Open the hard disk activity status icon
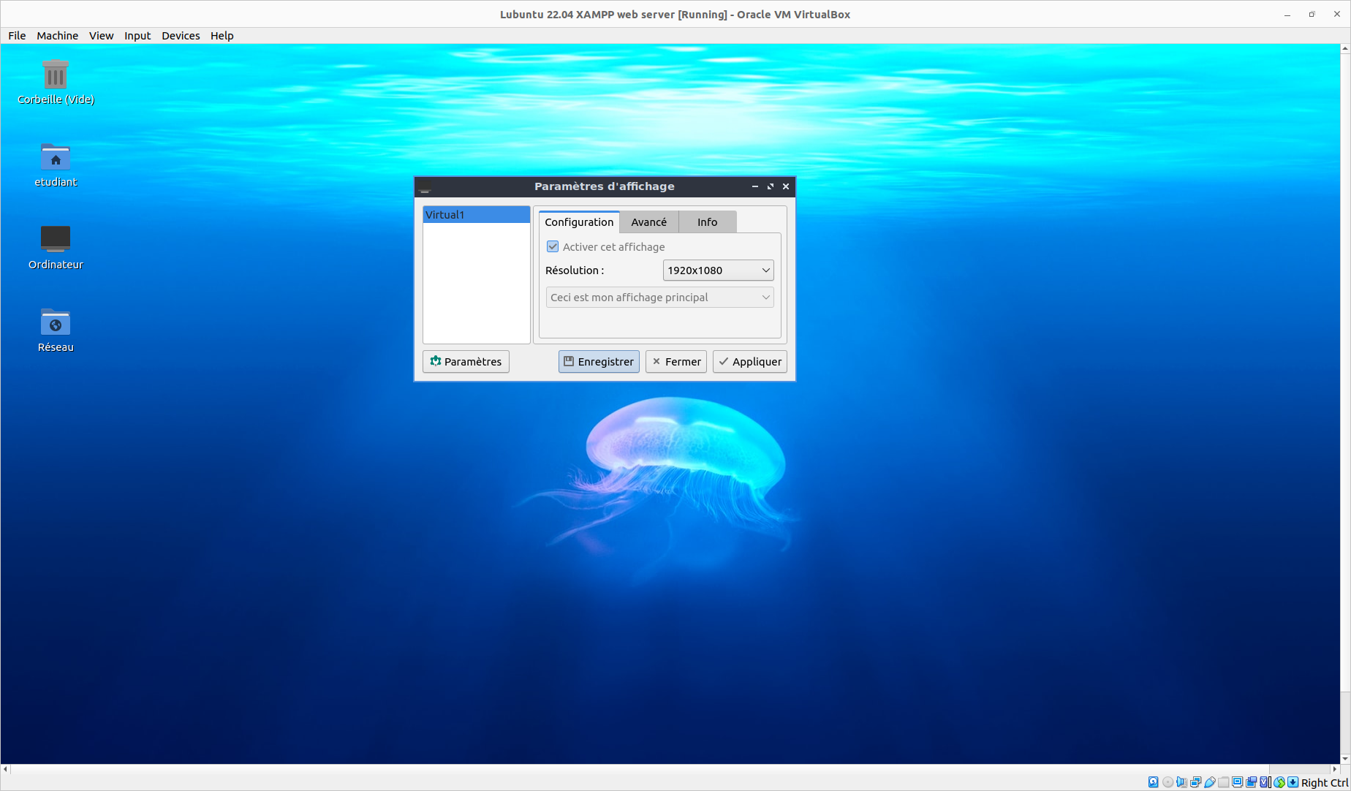Image resolution: width=1351 pixels, height=791 pixels. pyautogui.click(x=1153, y=782)
